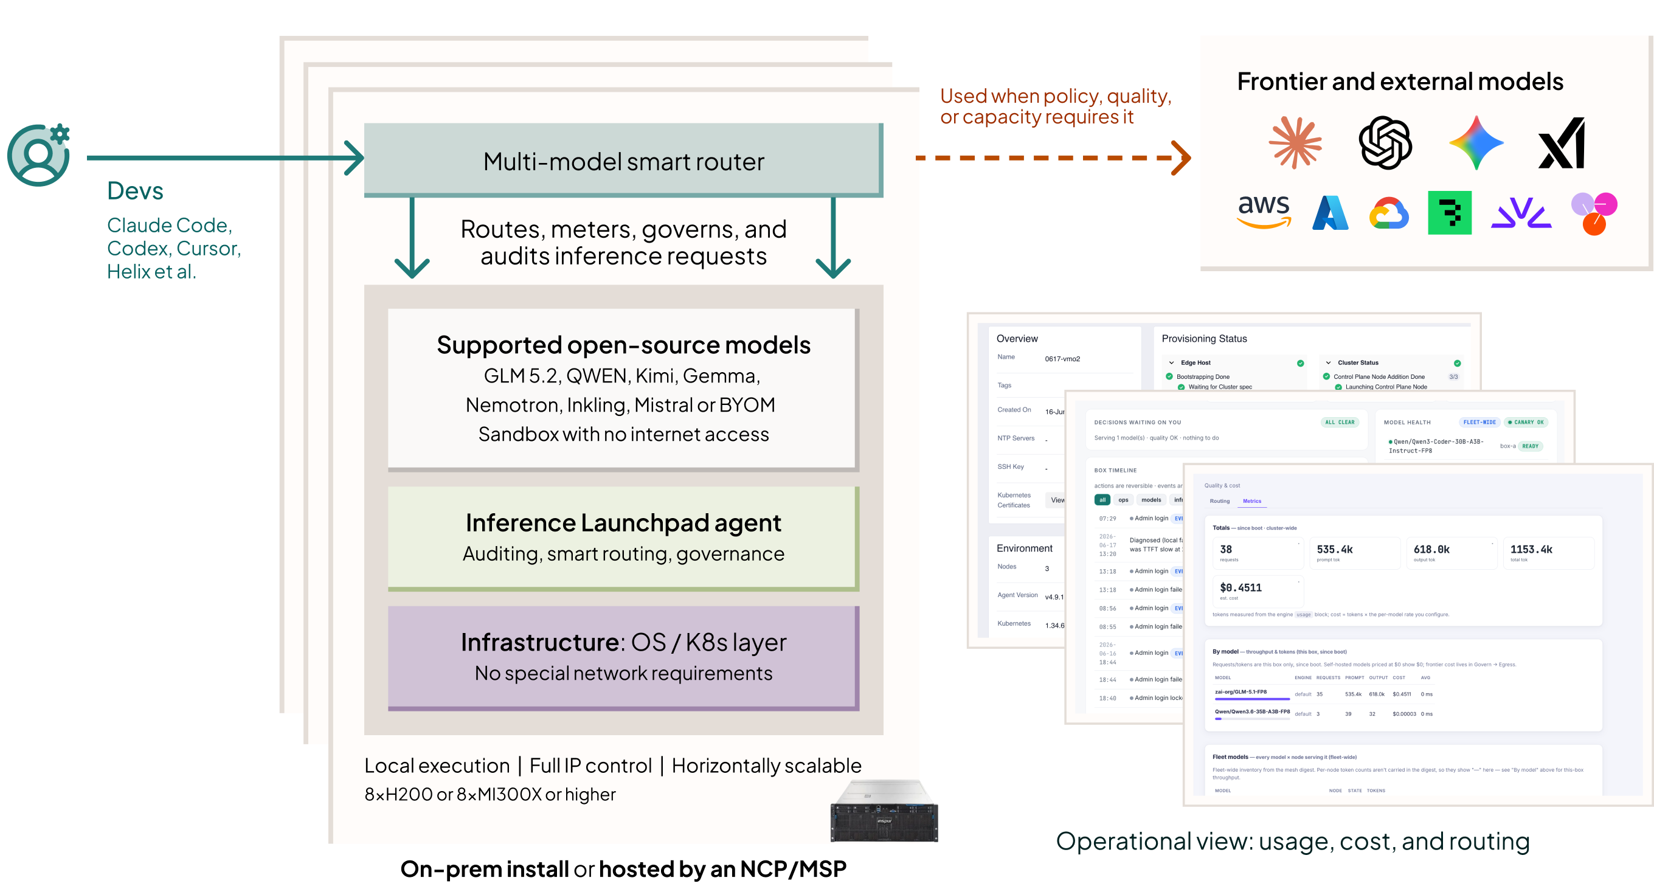
Task: Click the Waiting for Cluster spec check icon
Action: 1182,387
